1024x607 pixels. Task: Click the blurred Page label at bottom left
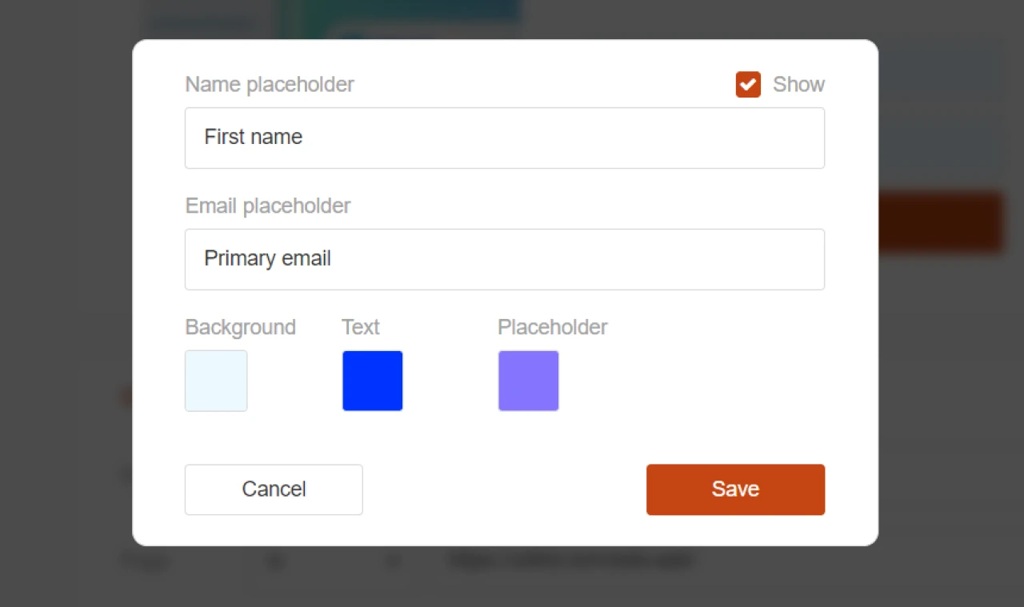coord(146,561)
